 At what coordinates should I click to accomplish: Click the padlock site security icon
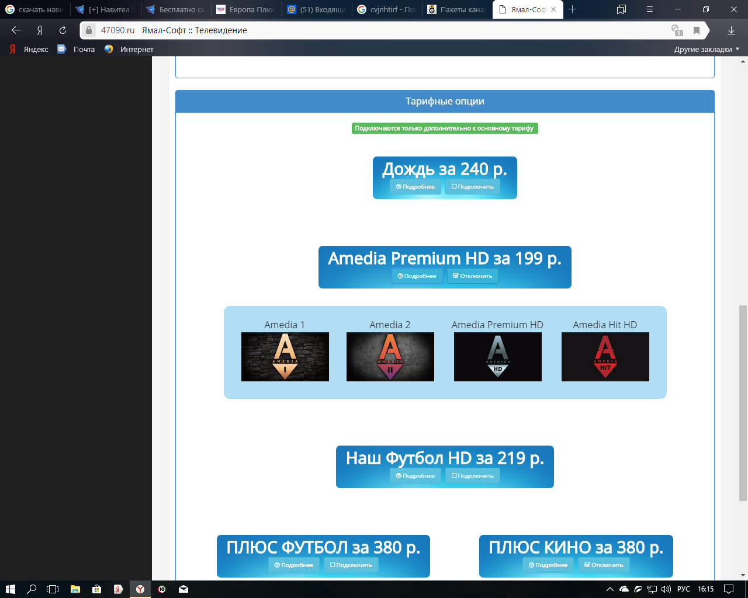tap(89, 30)
